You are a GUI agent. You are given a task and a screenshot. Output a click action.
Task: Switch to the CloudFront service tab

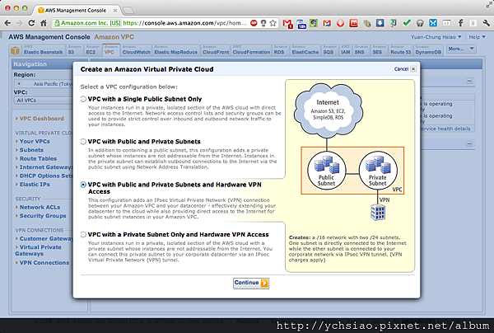[216, 50]
